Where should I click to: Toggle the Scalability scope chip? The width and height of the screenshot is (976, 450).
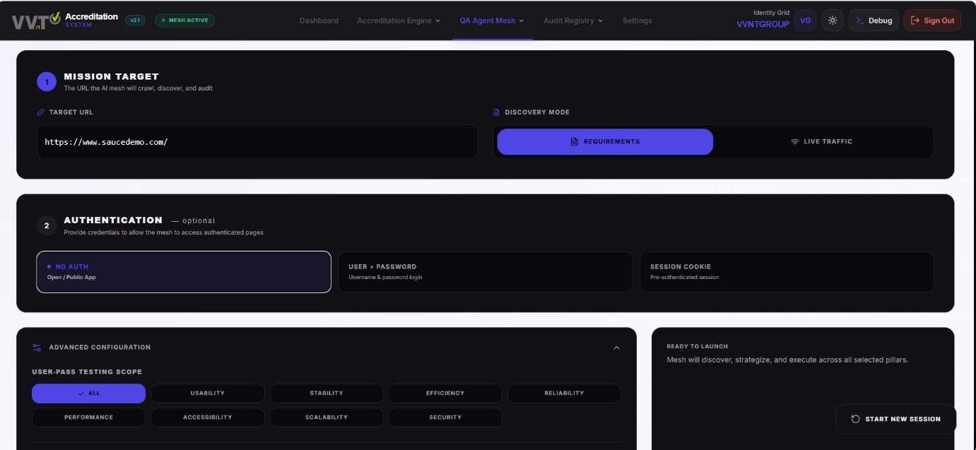(x=327, y=418)
